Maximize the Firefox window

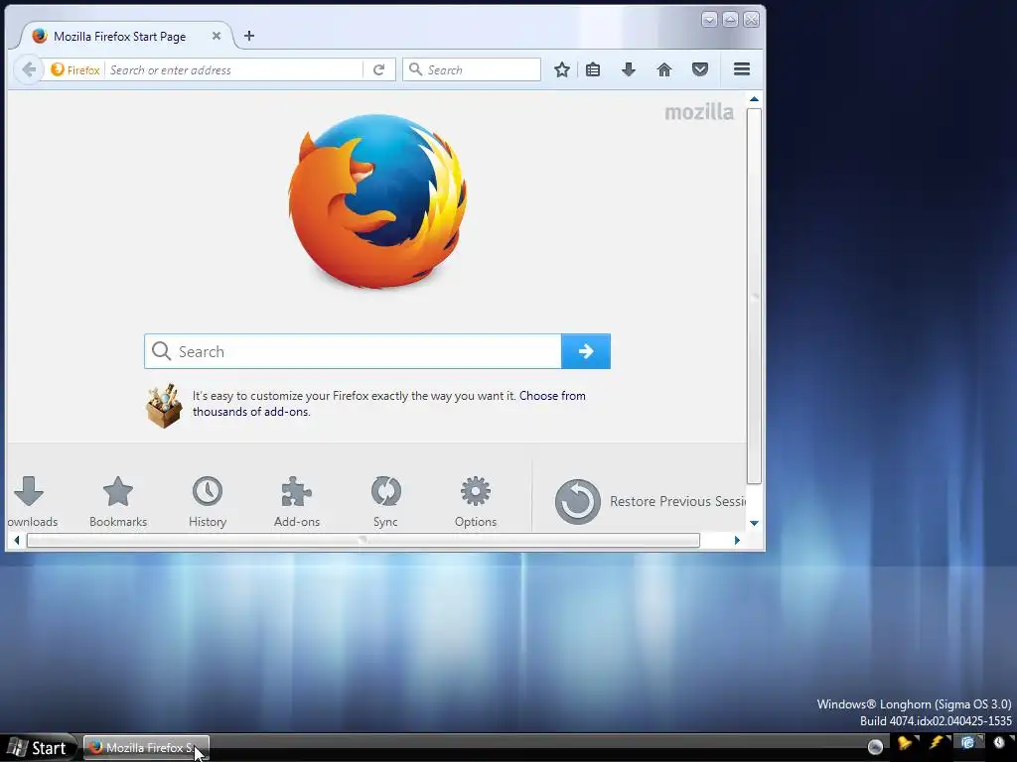[x=730, y=20]
